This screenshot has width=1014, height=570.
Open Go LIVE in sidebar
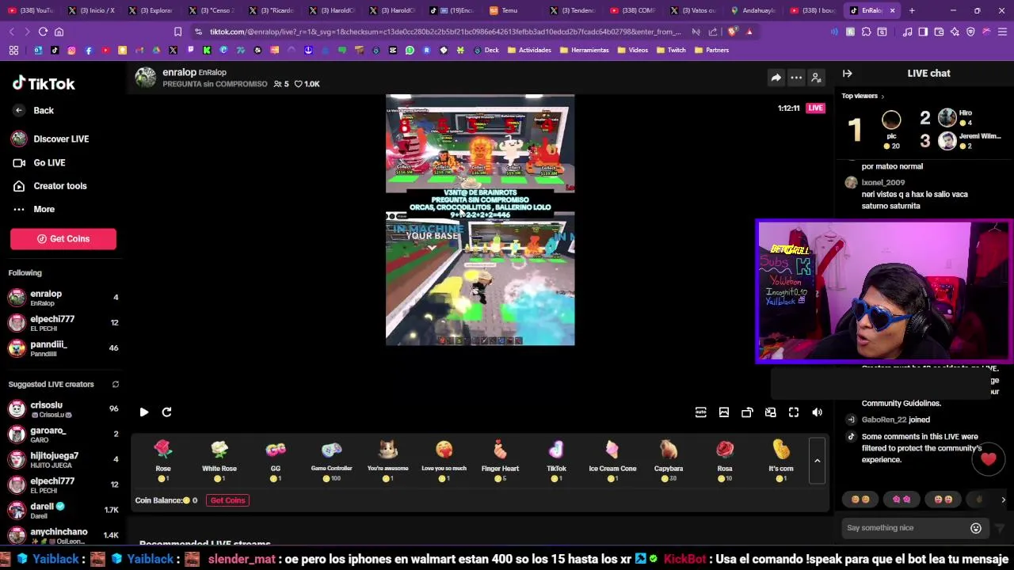(x=40, y=162)
